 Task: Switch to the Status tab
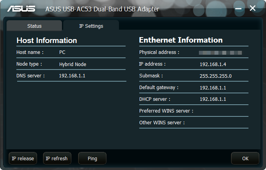click(x=34, y=26)
